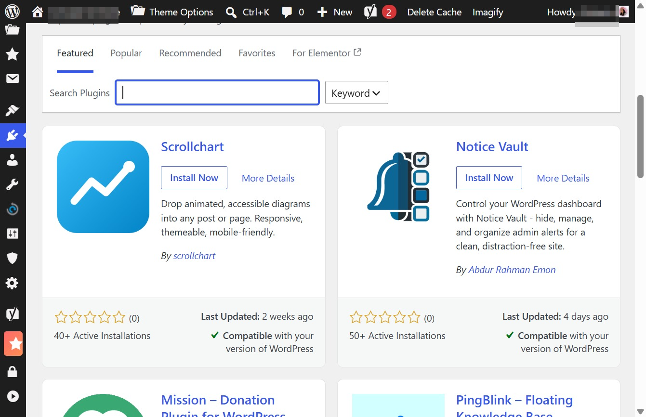646x417 pixels.
Task: Open author link scrollchart
Action: [194, 256]
